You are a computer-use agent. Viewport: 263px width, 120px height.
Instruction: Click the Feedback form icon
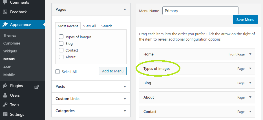tap(5, 12)
